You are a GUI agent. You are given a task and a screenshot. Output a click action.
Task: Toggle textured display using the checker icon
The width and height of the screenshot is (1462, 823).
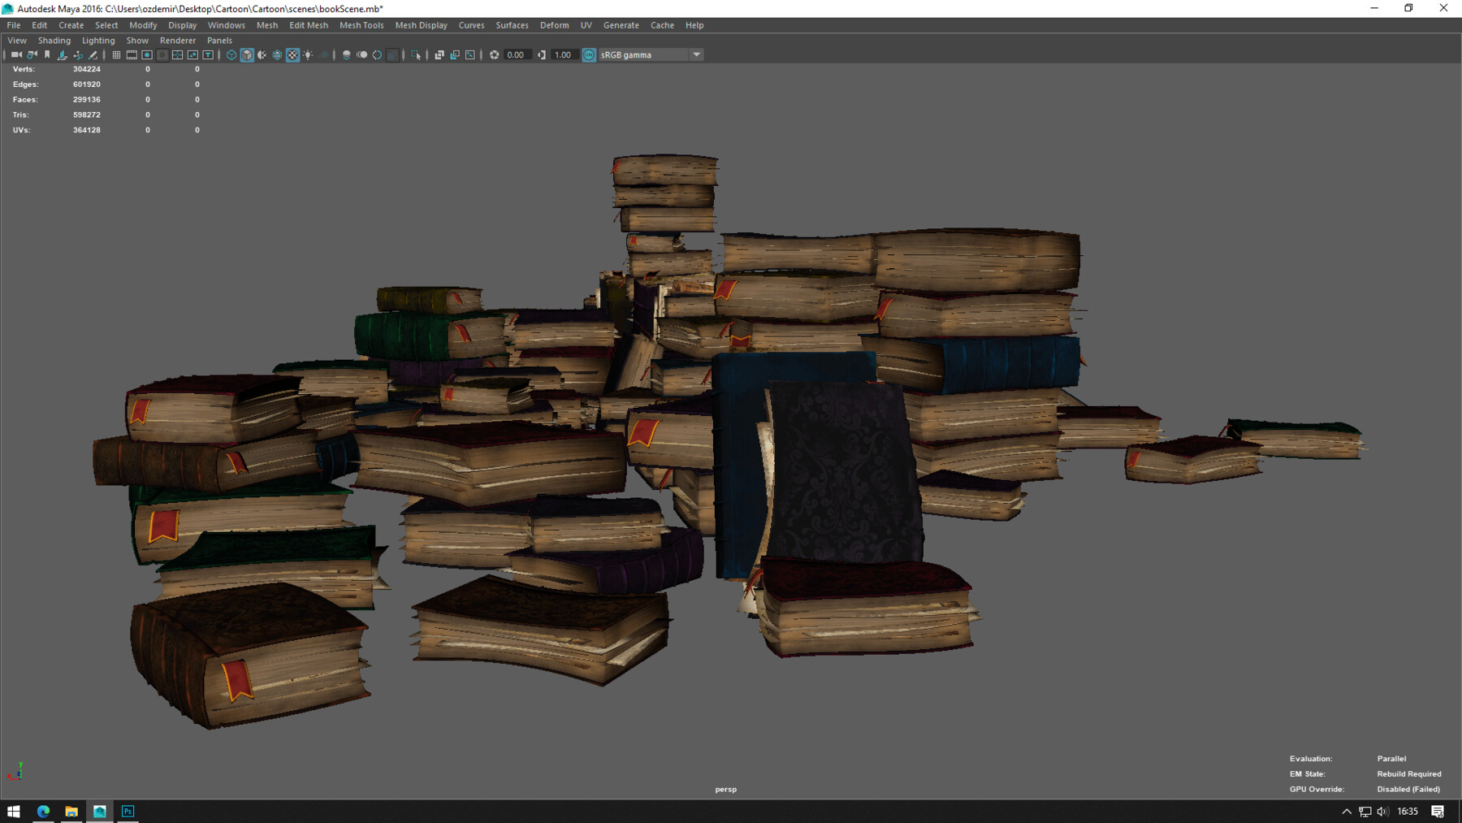(293, 55)
